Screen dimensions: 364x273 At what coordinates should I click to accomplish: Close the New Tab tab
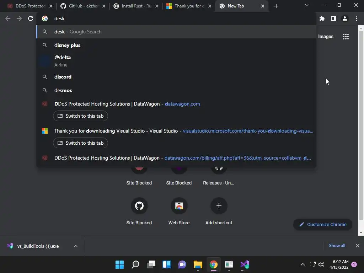[x=263, y=6]
